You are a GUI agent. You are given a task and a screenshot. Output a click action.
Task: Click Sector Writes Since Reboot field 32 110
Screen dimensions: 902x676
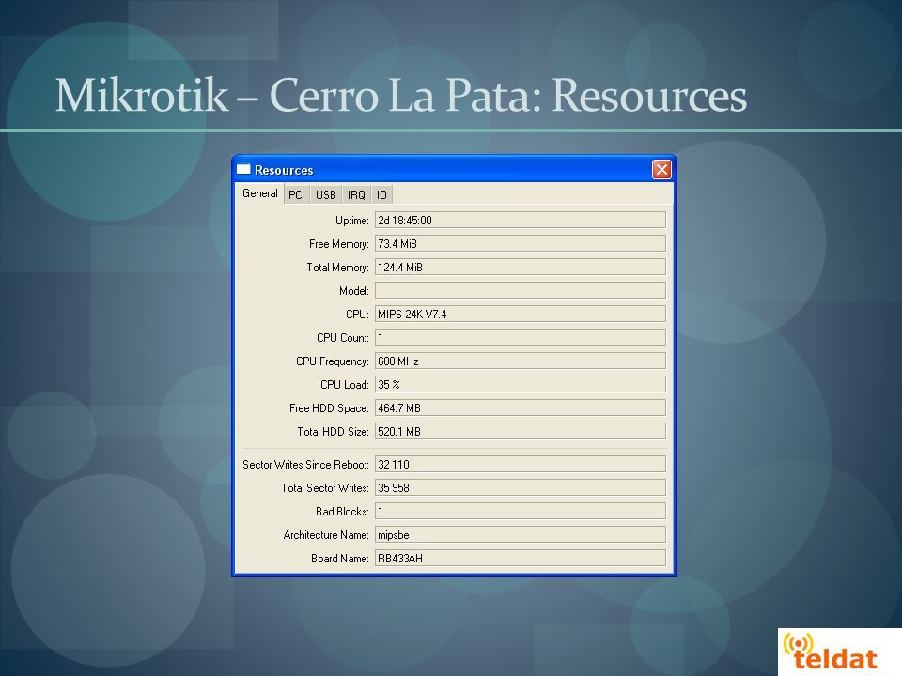520,465
